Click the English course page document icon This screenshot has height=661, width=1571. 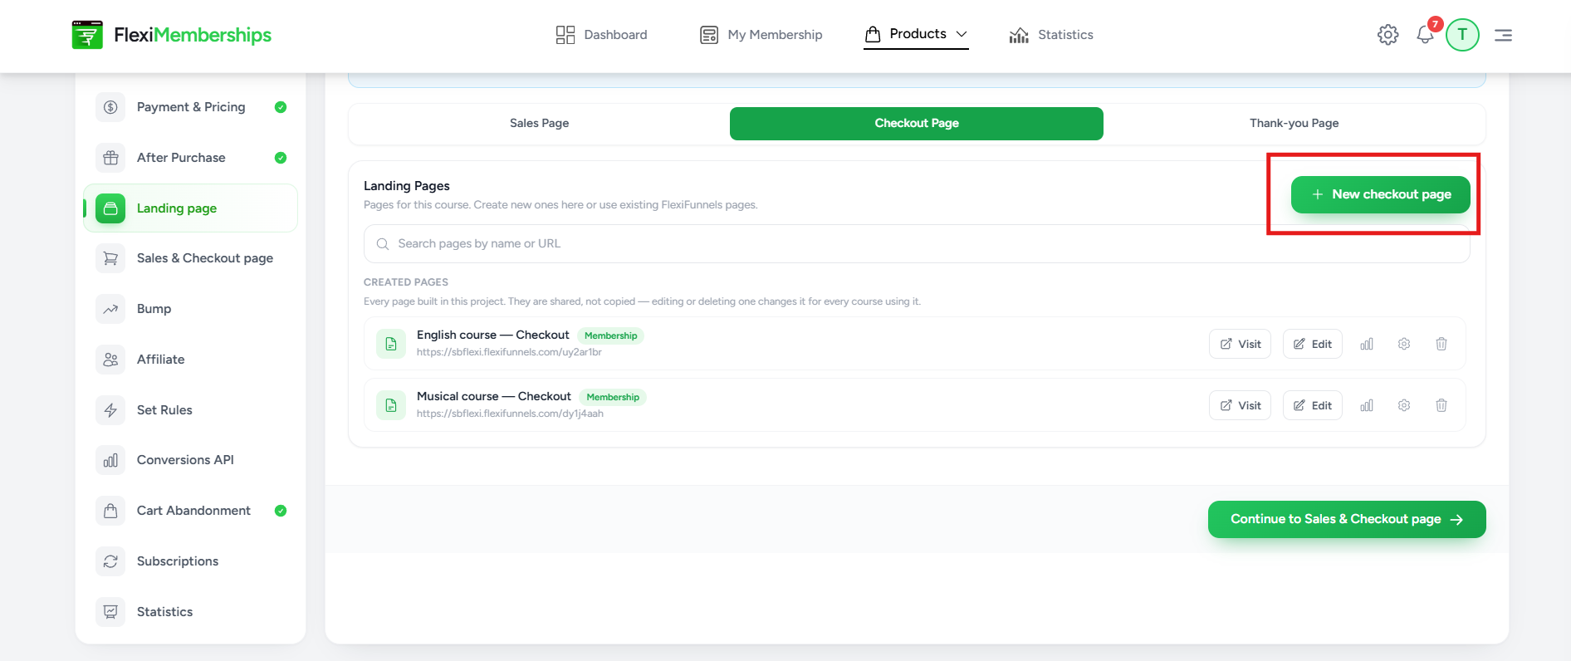pos(391,344)
